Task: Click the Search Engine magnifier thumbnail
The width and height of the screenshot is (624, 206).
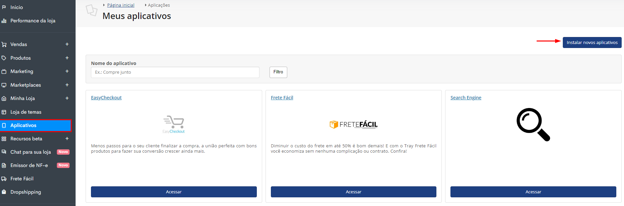Action: point(533,125)
